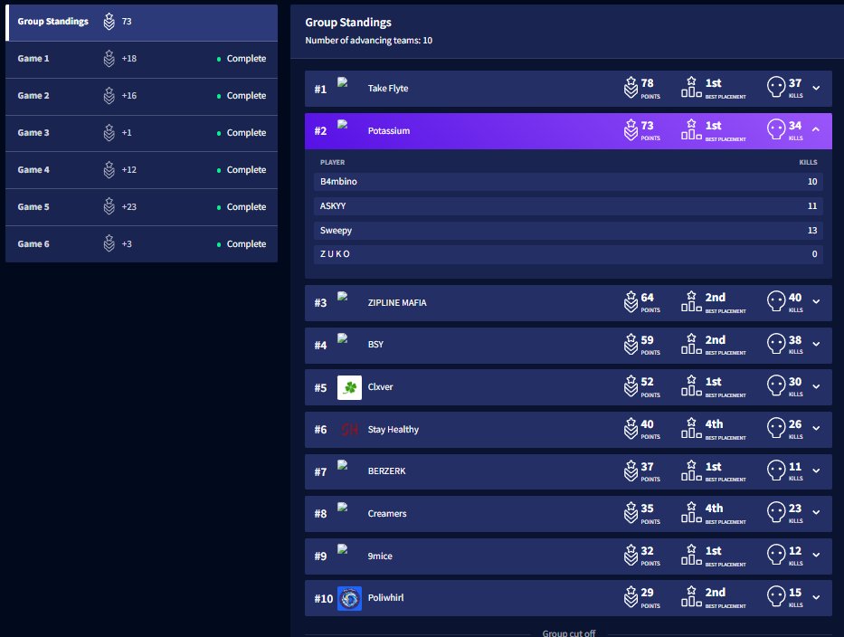844x637 pixels.
Task: Click the Stay Healthy red team logo
Action: (x=349, y=429)
